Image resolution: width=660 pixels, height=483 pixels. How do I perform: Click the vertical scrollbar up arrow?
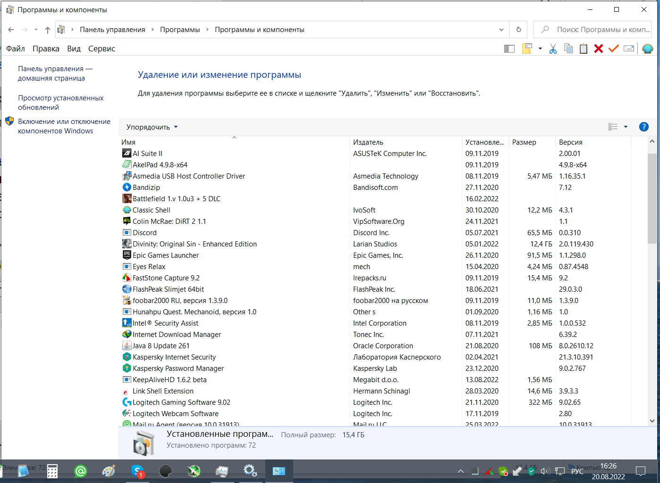(x=652, y=141)
